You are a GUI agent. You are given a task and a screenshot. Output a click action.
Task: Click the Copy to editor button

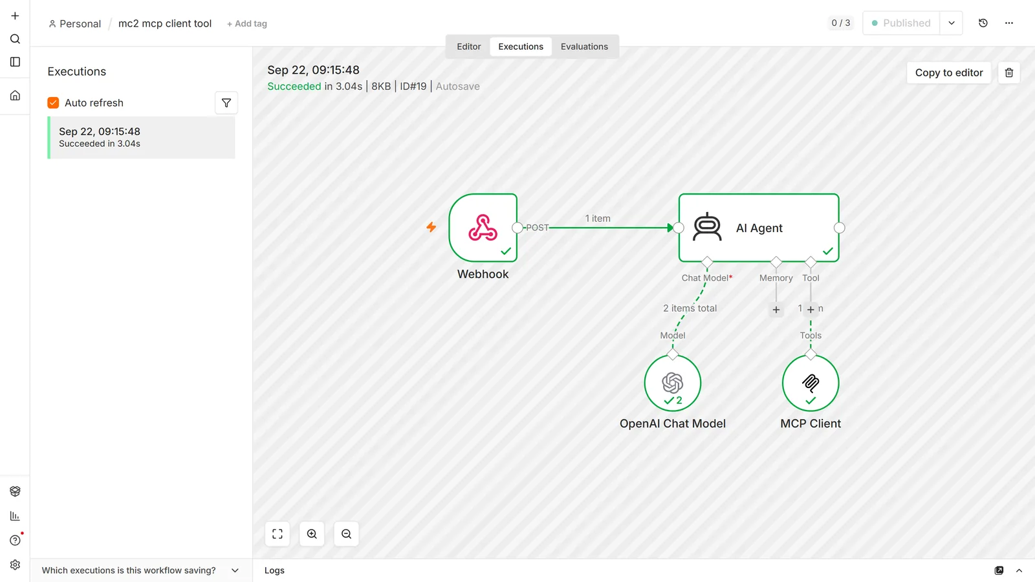[x=949, y=72]
